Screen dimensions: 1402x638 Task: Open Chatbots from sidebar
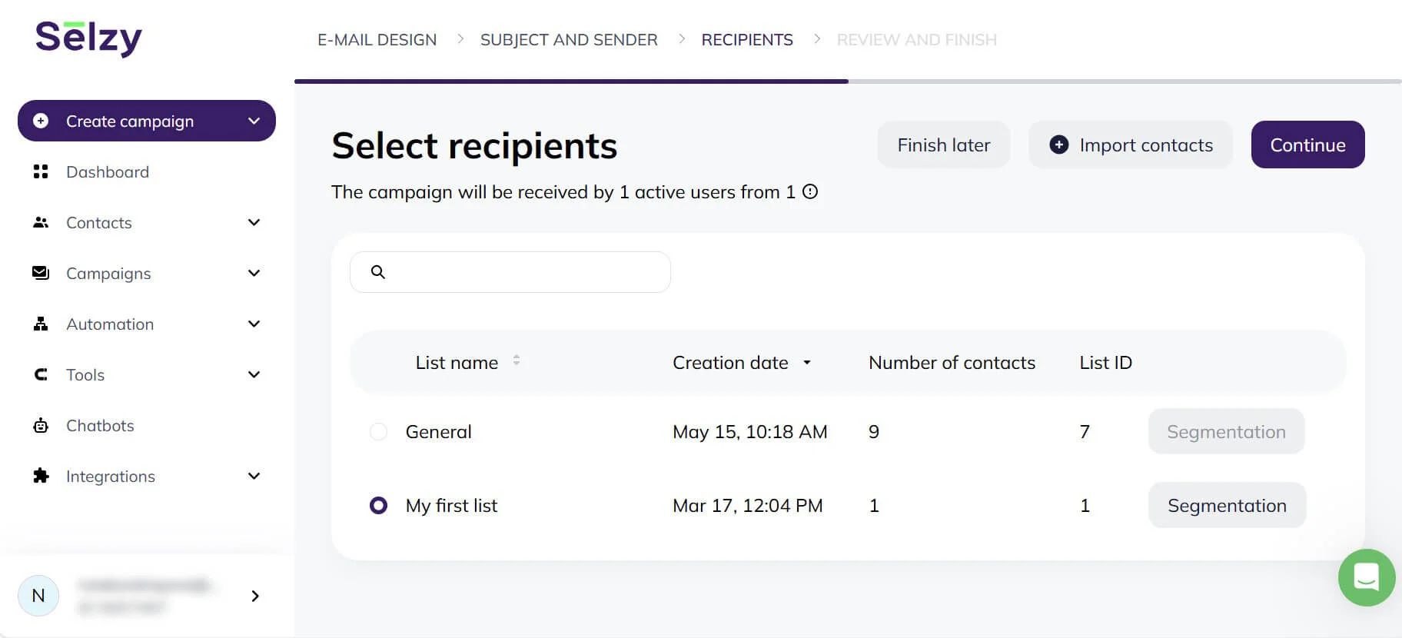(100, 425)
